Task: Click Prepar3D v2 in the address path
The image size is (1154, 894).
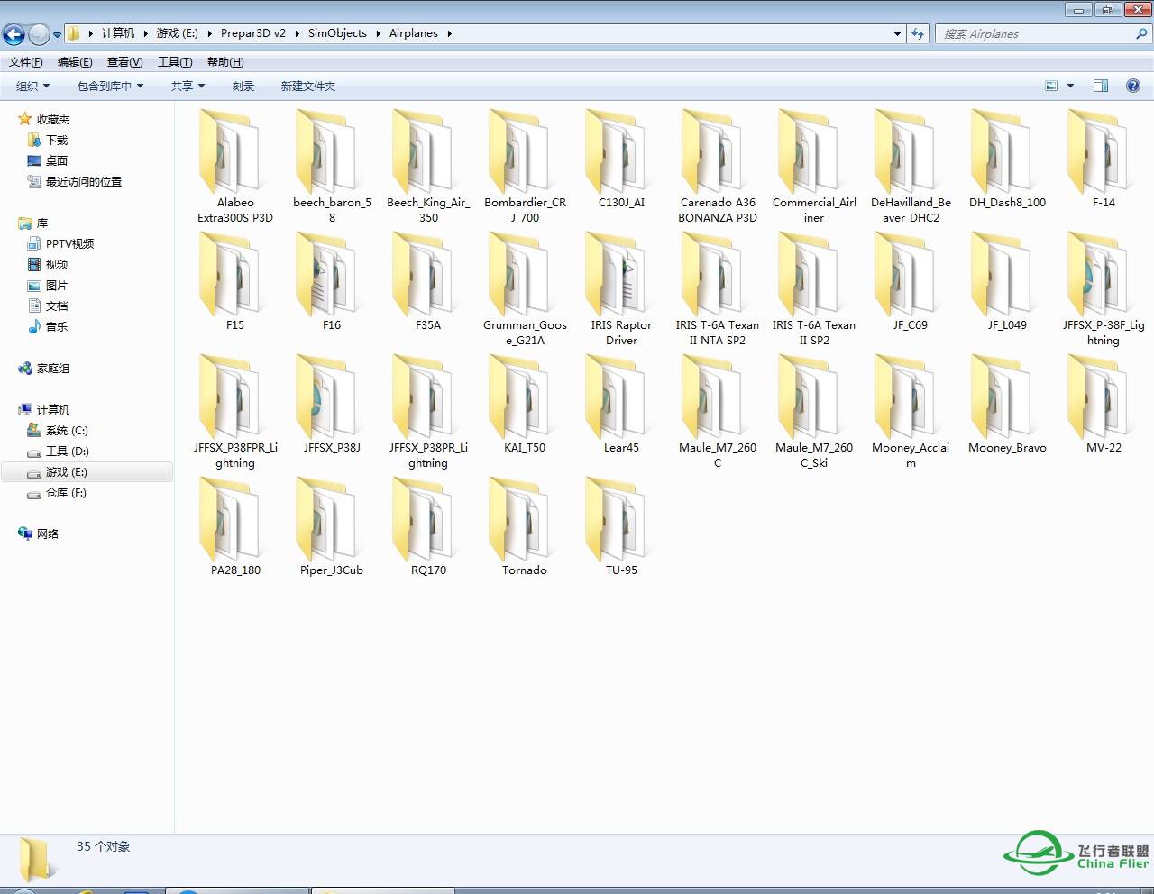Action: tap(253, 33)
